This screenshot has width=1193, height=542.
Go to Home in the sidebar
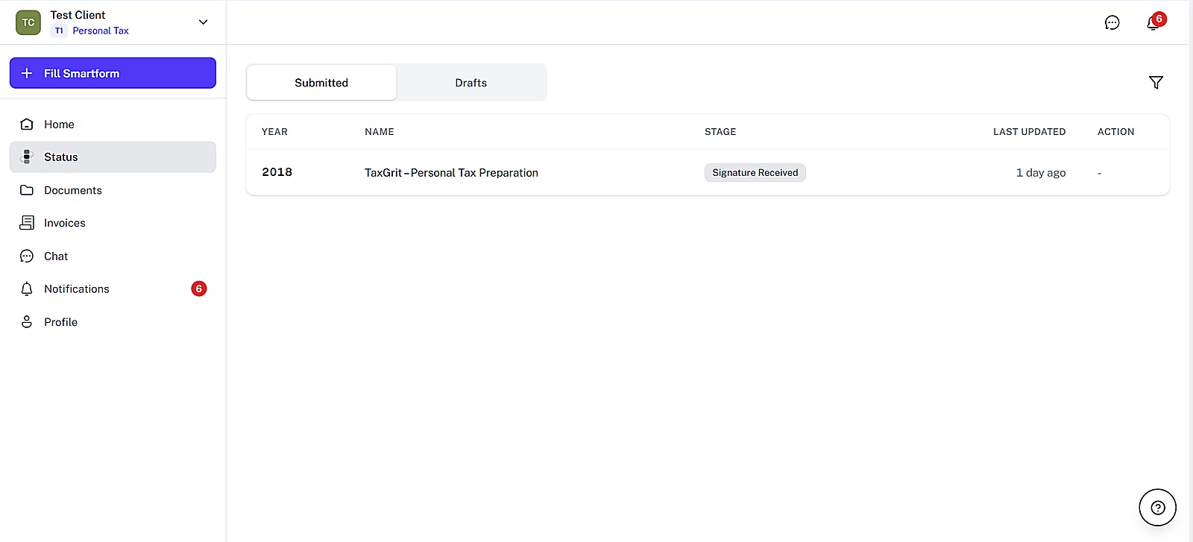(113, 125)
